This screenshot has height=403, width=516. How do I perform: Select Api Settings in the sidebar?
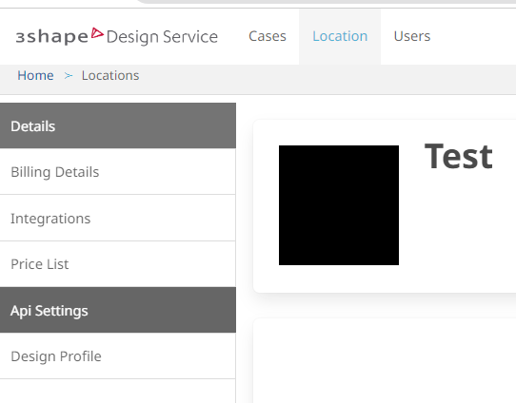click(118, 310)
